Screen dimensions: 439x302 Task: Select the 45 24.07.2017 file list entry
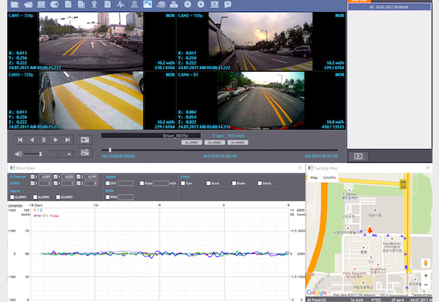(389, 7)
